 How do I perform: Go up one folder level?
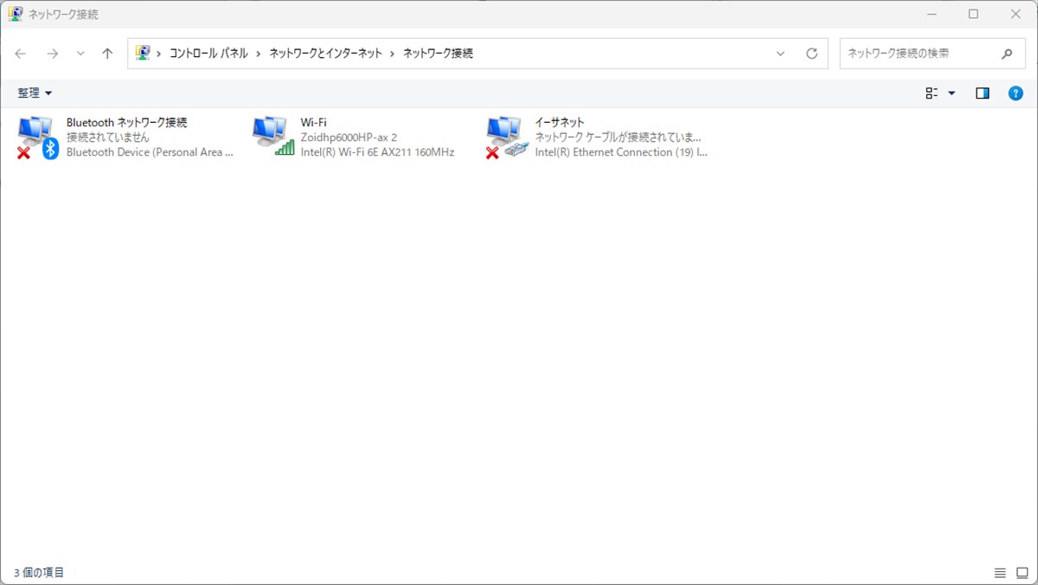click(x=107, y=54)
